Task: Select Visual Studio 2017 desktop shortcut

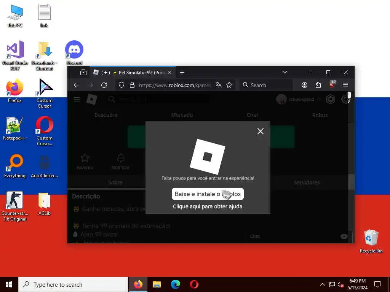Action: [x=15, y=56]
